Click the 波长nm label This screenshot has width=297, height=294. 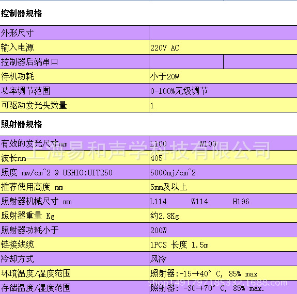[x=13, y=158]
